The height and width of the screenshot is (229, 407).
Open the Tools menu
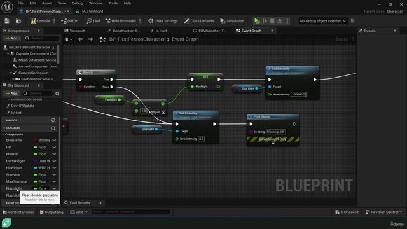[x=113, y=3]
